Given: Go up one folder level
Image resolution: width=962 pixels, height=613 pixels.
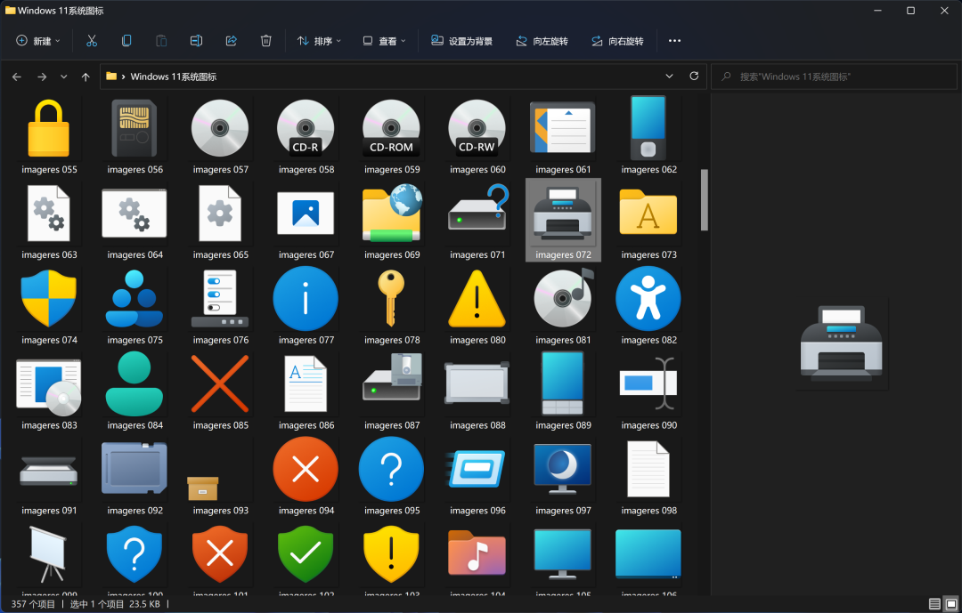Looking at the screenshot, I should (86, 77).
